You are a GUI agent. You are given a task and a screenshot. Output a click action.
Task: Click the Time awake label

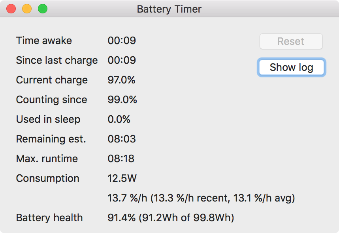pyautogui.click(x=44, y=41)
